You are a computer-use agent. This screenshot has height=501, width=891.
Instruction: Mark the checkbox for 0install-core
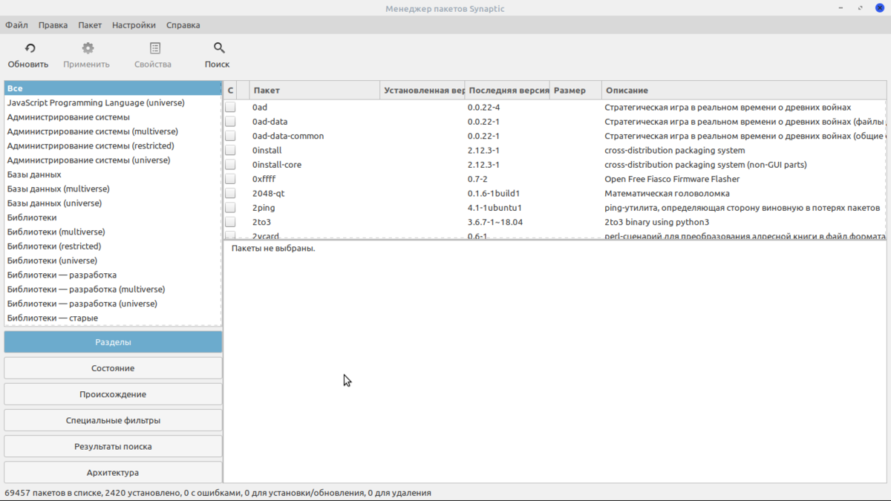[230, 165]
